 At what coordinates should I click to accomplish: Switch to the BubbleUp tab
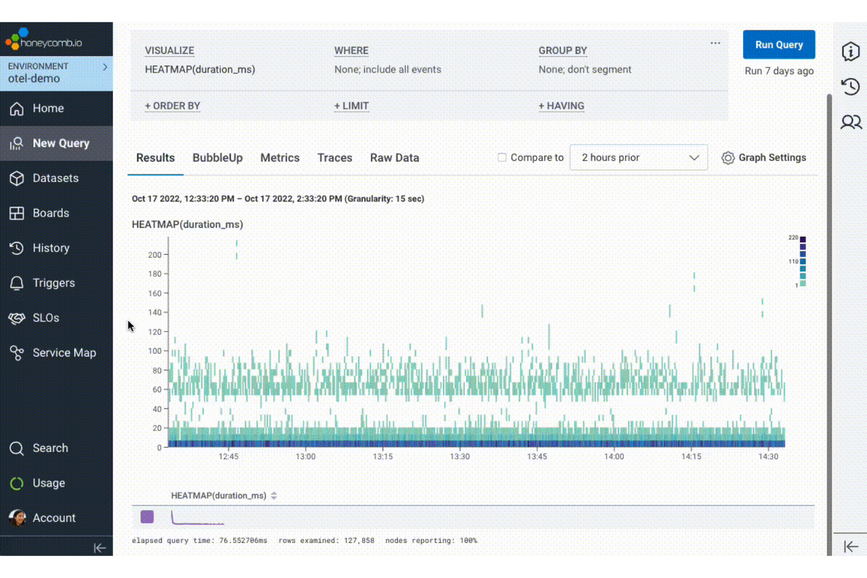217,158
